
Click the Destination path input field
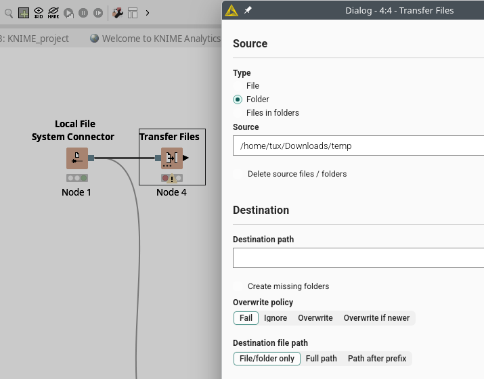[359, 259]
